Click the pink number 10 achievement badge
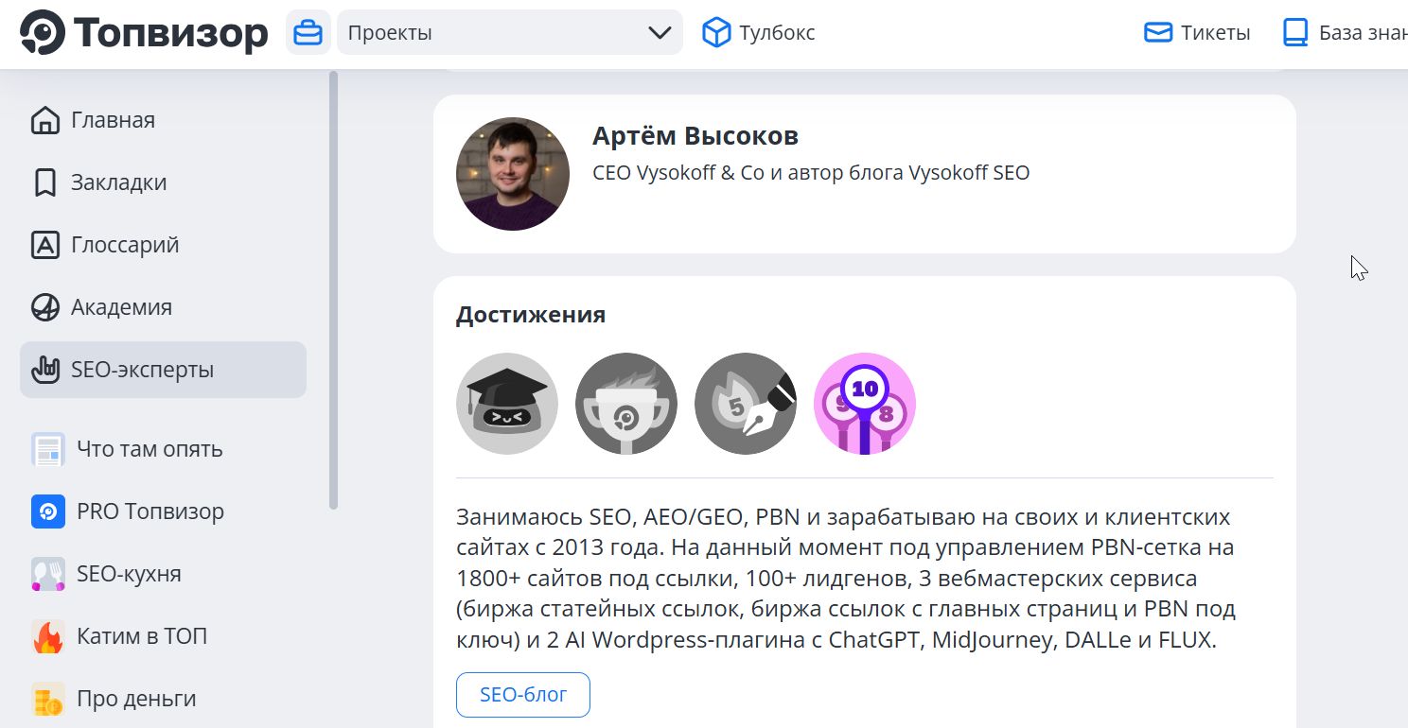 click(865, 404)
